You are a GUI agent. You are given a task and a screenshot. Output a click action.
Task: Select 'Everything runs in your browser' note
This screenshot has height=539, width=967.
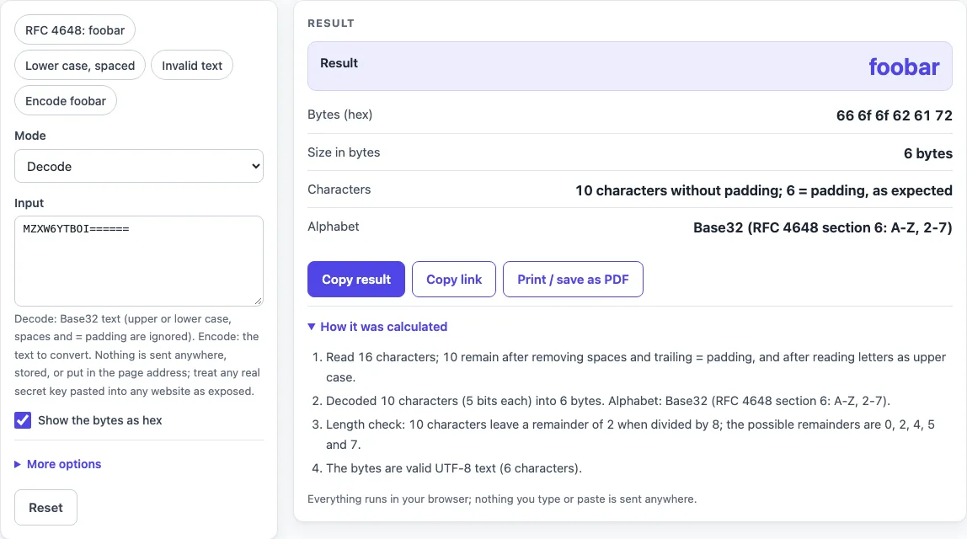[x=502, y=499]
